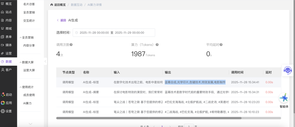295x127 pixels.
Task: Click the horizontal scrollbar under the table
Action: point(149,118)
